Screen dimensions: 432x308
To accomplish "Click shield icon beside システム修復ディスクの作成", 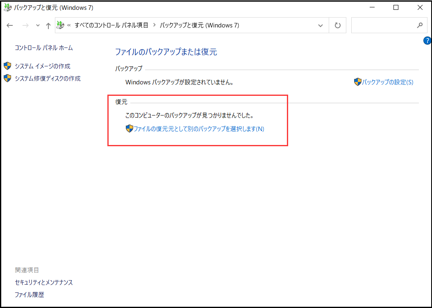I will (x=7, y=78).
